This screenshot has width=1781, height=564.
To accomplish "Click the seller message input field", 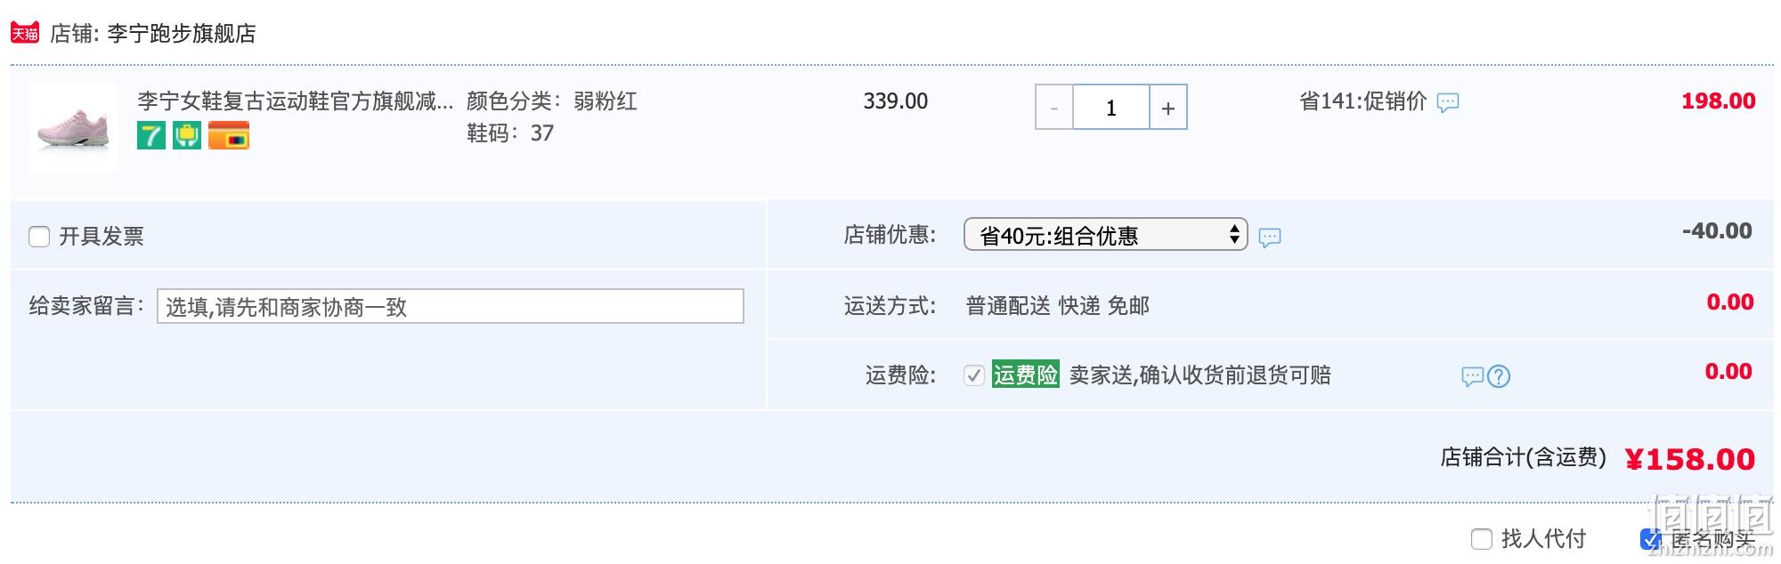I will 451,306.
